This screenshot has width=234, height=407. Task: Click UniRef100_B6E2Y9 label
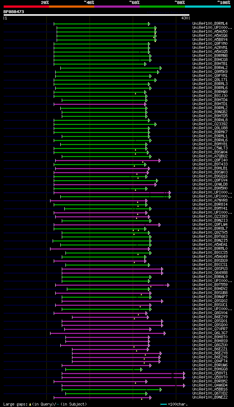tap(210, 317)
